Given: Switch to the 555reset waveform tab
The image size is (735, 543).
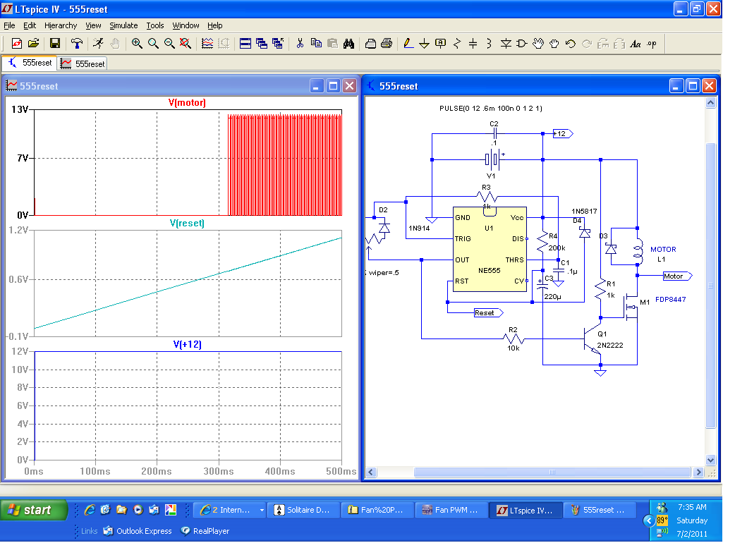Looking at the screenshot, I should coord(83,63).
